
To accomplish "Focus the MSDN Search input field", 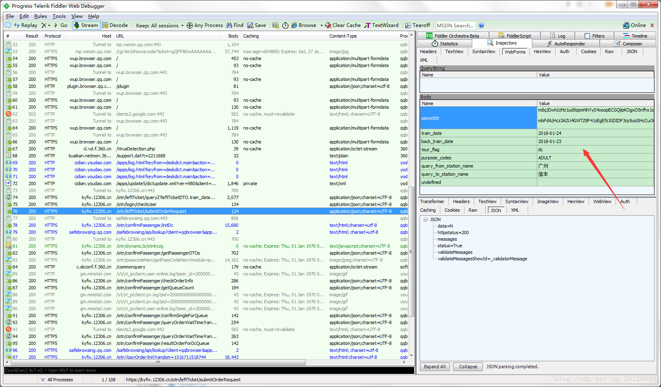I will pos(456,25).
